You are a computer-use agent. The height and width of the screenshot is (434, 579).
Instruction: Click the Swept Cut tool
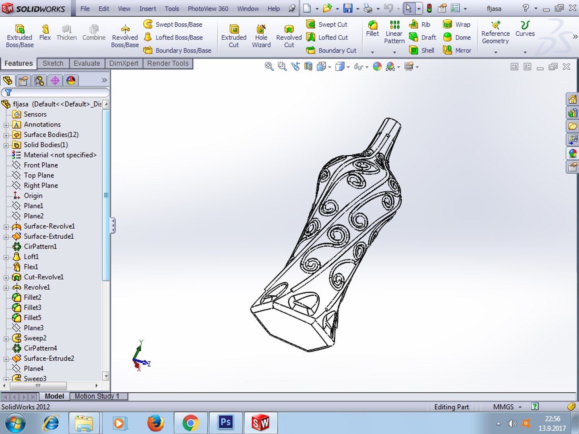click(x=327, y=25)
